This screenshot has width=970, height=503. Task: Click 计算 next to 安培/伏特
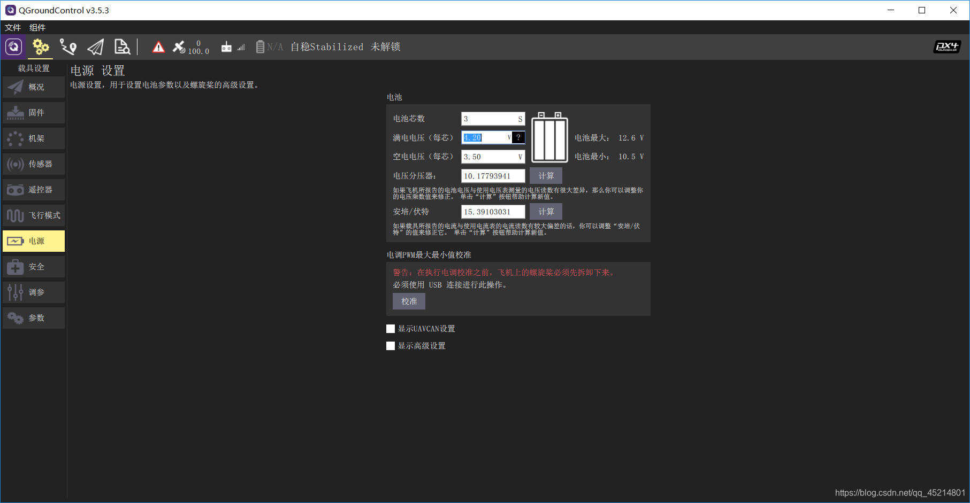point(546,212)
